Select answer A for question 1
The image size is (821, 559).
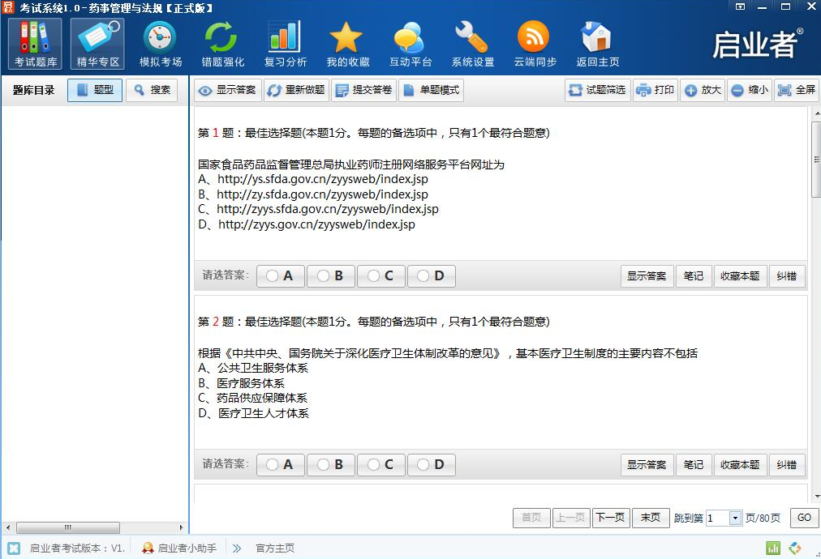tap(280, 276)
